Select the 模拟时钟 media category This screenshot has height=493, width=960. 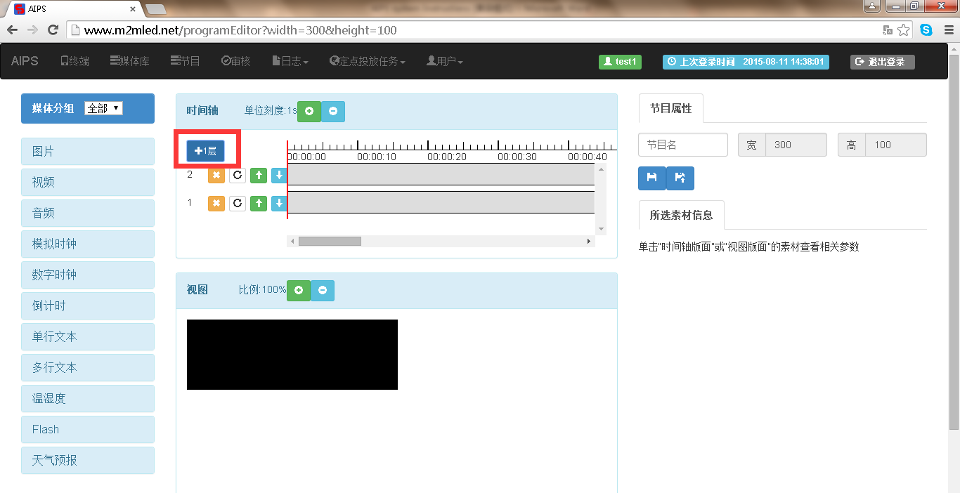coord(88,244)
